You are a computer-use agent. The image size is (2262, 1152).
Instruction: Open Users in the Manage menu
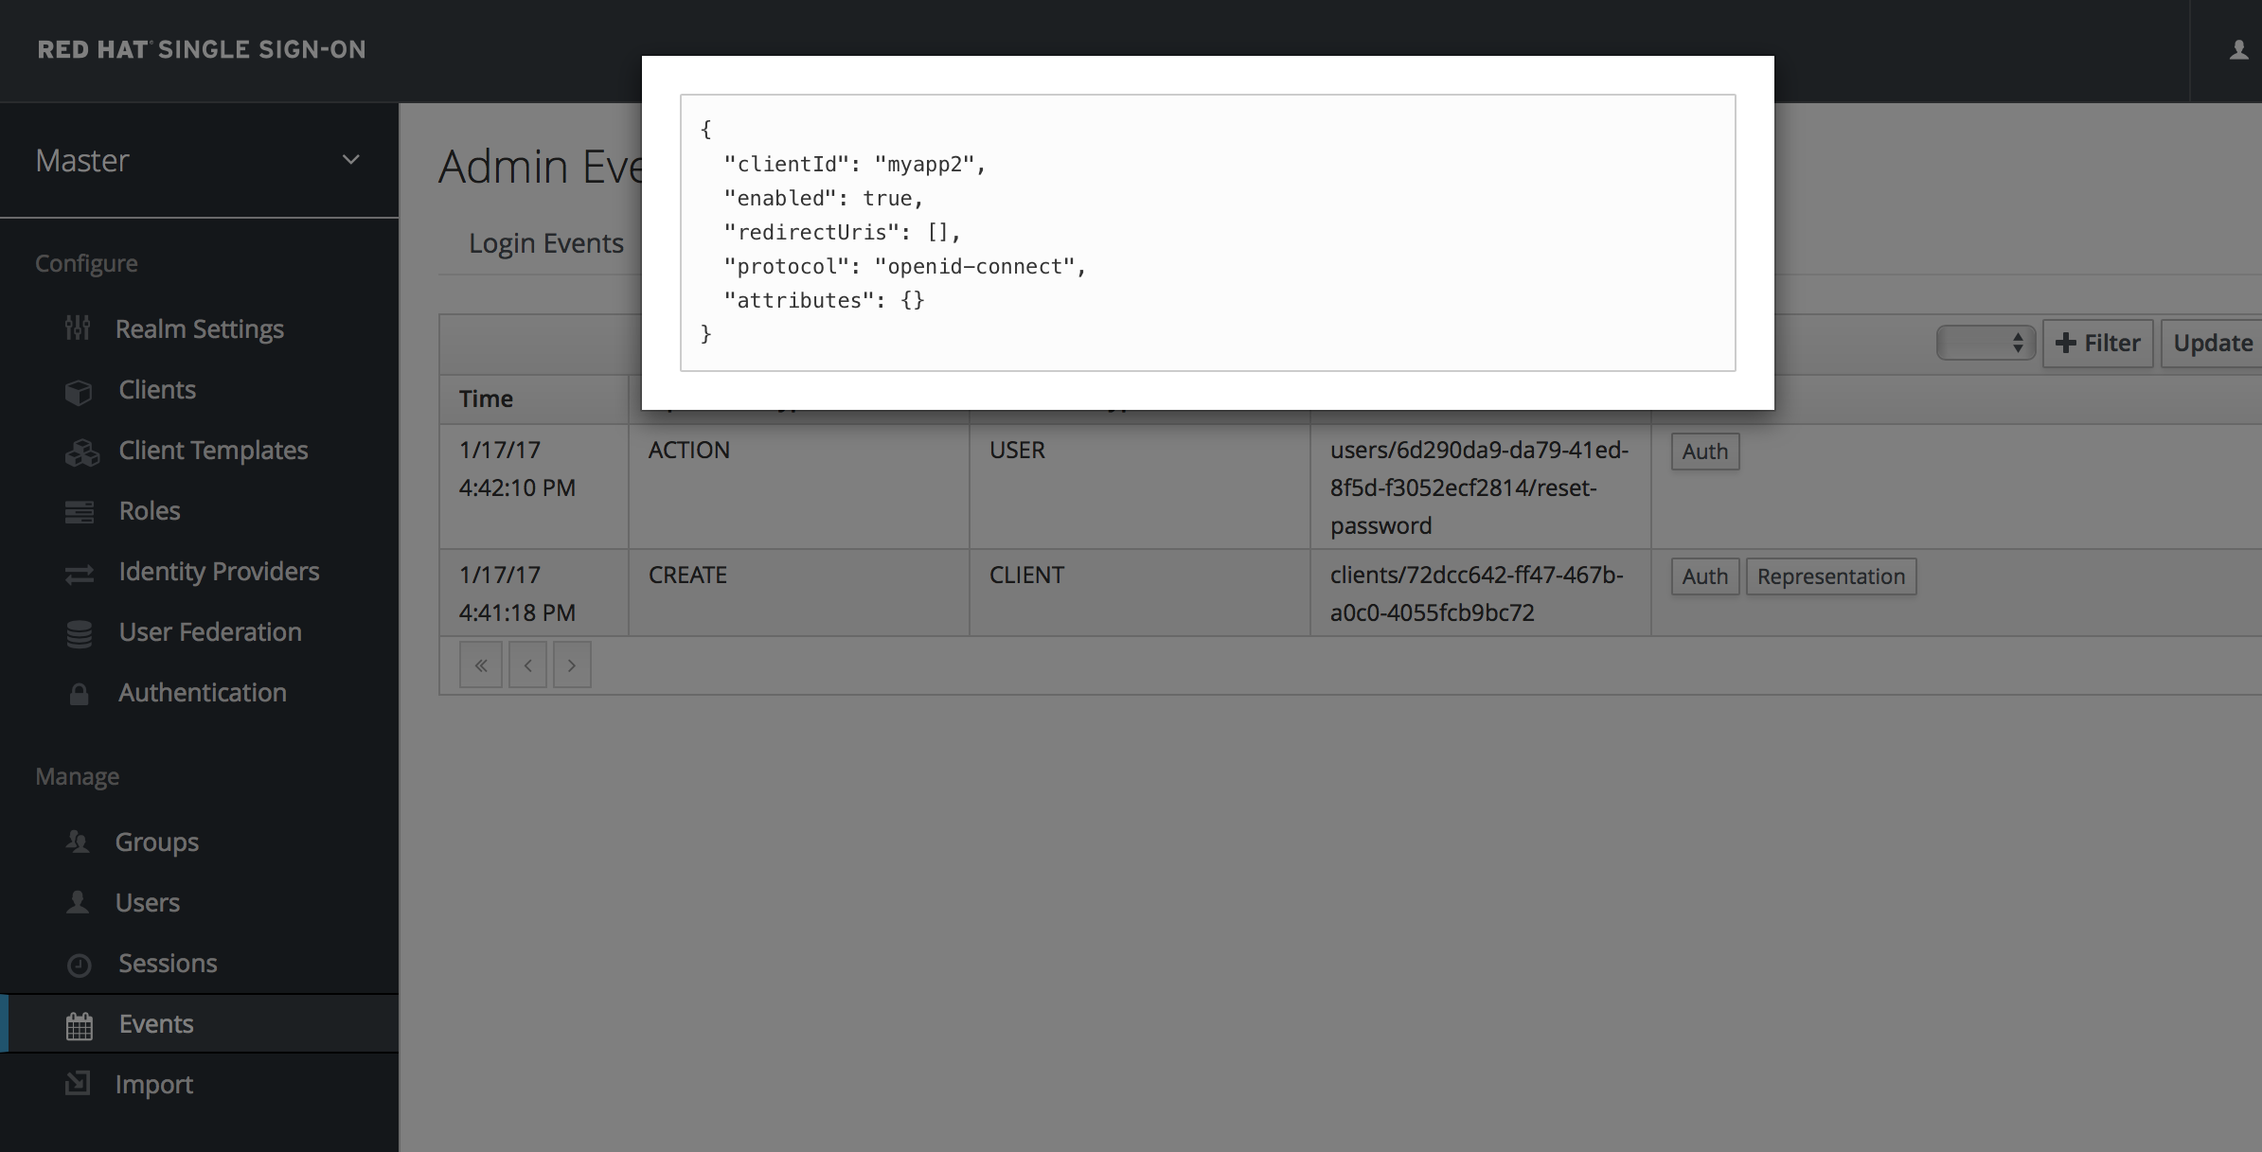pyautogui.click(x=147, y=903)
